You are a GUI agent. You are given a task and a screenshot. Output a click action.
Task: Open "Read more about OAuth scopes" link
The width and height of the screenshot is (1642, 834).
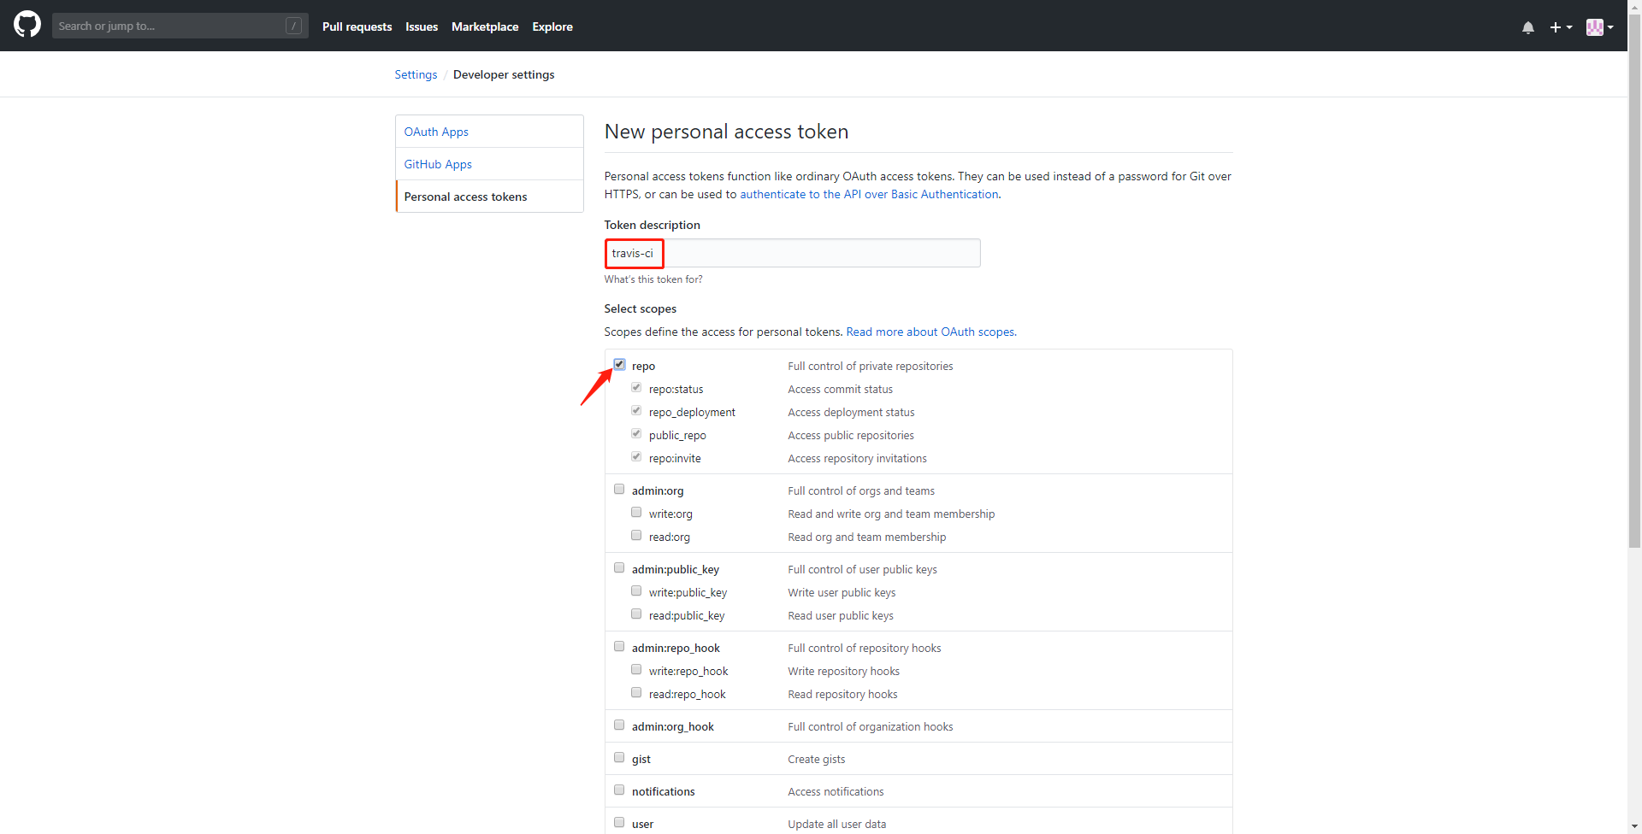(930, 332)
